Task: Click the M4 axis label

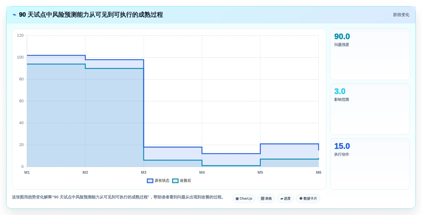Action: point(202,172)
